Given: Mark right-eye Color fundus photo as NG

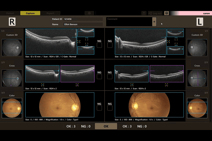Looking at the screenshot, I should pyautogui.click(x=99, y=108).
